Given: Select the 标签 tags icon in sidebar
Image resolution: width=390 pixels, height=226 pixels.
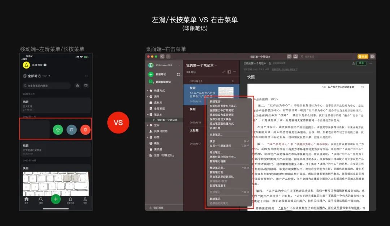Looking at the screenshot, I should (x=150, y=137).
